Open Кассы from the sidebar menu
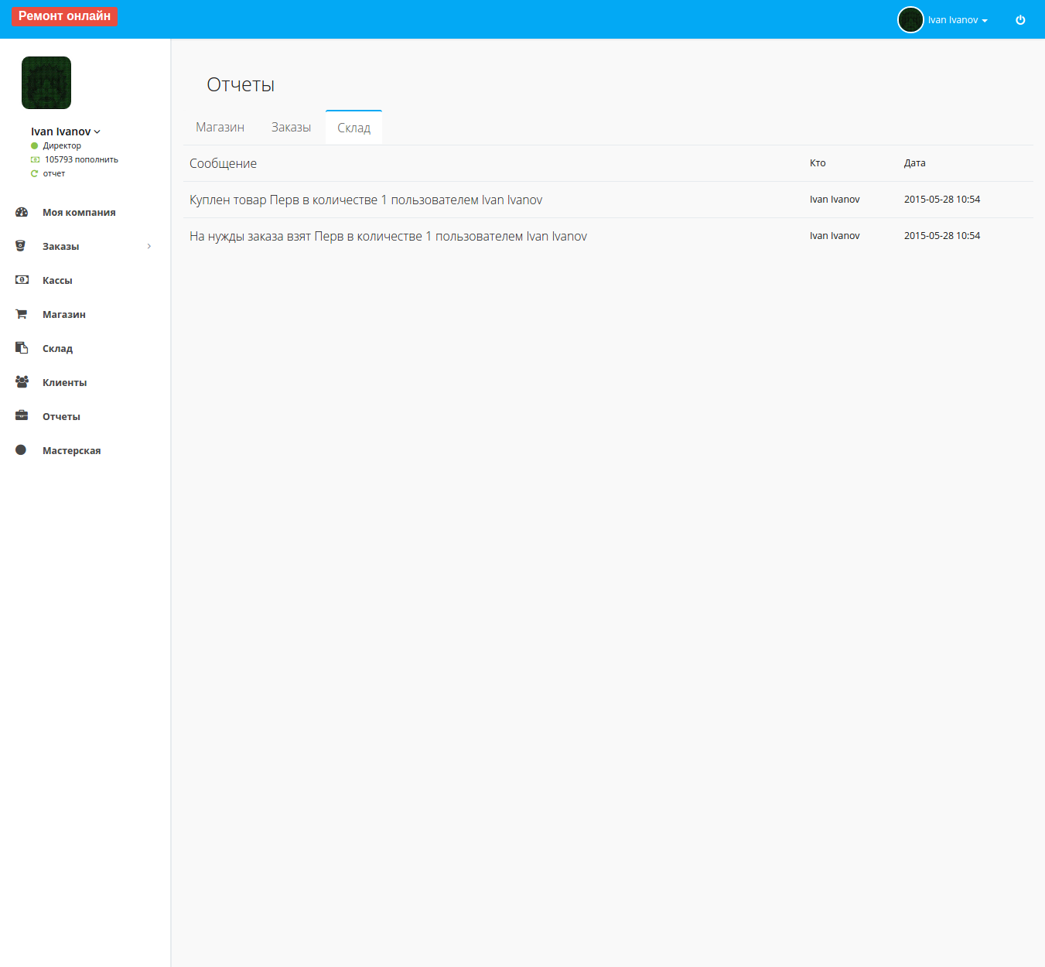The image size is (1045, 967). 57,281
